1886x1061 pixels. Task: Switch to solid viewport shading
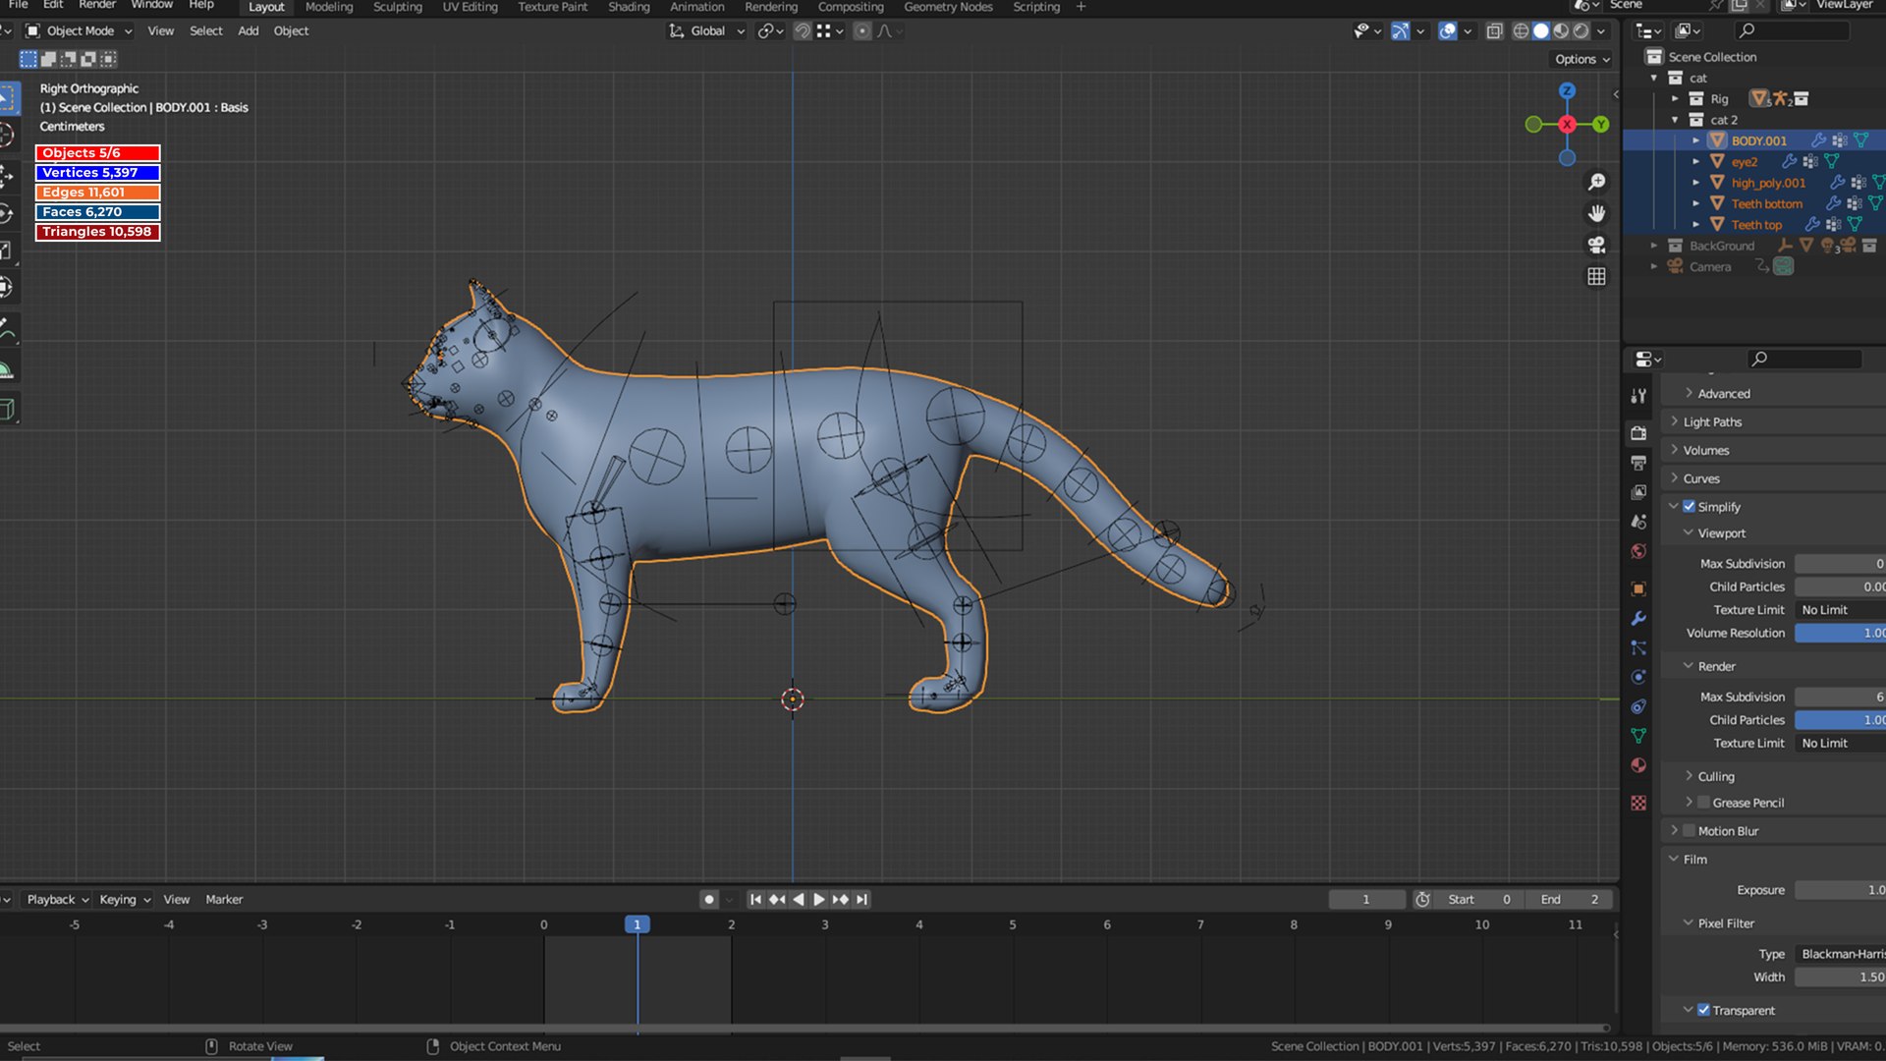click(1541, 31)
